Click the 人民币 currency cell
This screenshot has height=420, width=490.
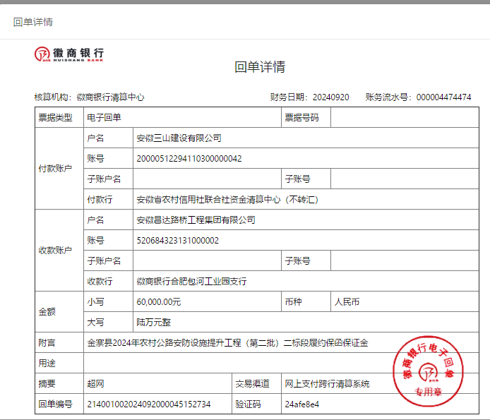(347, 302)
